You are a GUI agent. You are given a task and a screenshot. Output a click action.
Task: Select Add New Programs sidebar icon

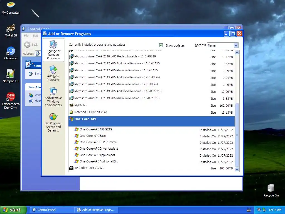tap(53, 73)
